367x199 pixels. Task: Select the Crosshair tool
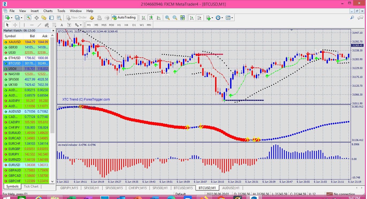coord(15,25)
